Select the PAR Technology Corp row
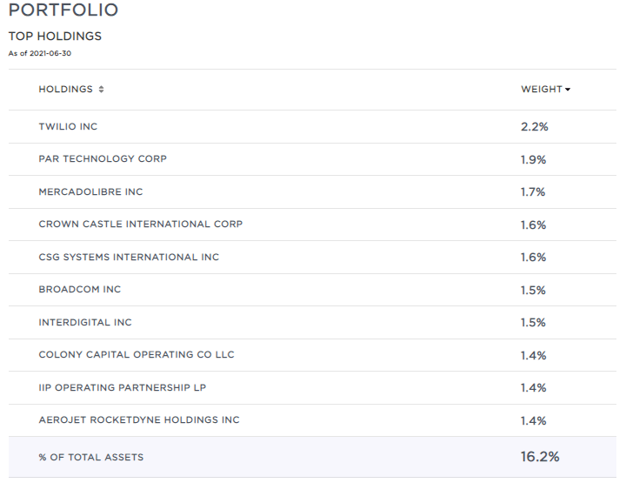 (x=103, y=159)
